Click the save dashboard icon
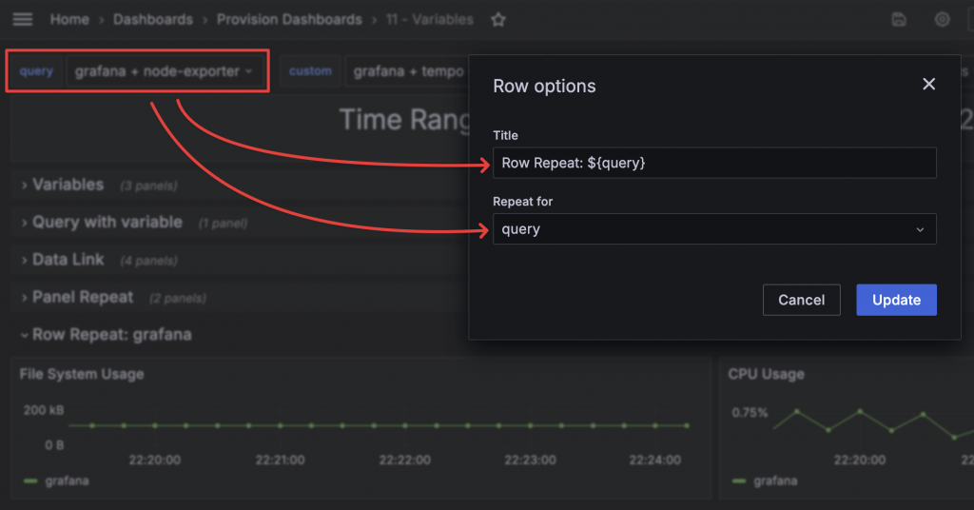Viewport: 974px width, 510px height. click(899, 19)
